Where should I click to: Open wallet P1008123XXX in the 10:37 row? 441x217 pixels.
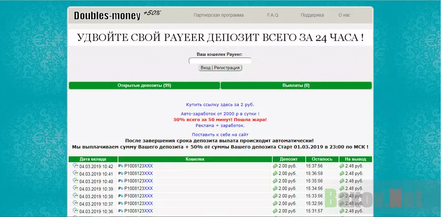[139, 203]
